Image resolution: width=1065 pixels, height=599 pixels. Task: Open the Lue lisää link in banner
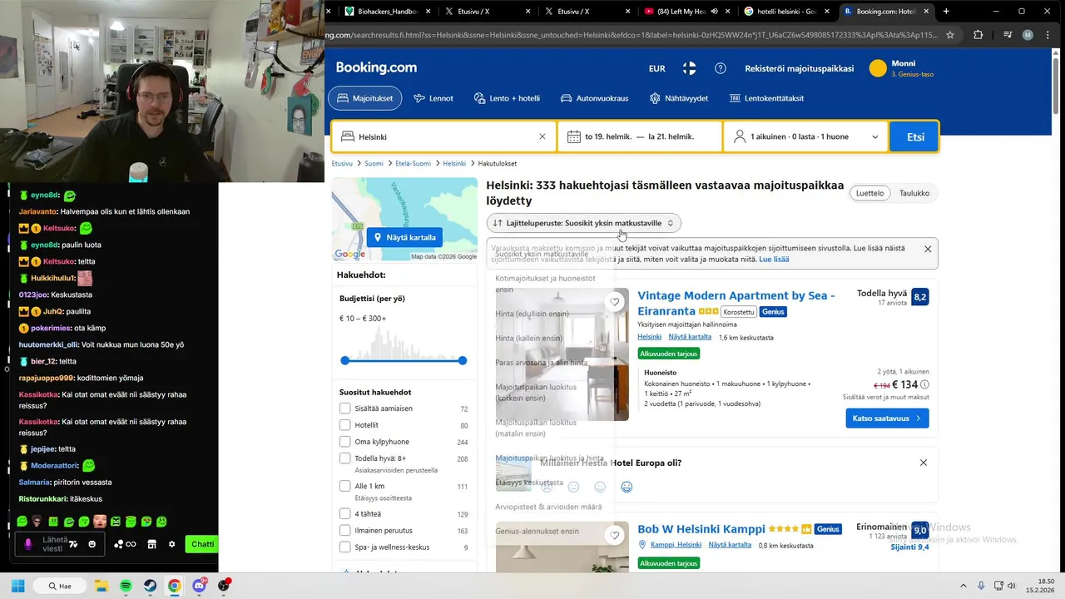coord(774,259)
